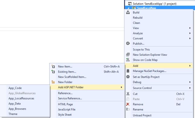Viewport: 195px width, 118px height.
Task: Click the New Item icon
Action: tap(53, 67)
